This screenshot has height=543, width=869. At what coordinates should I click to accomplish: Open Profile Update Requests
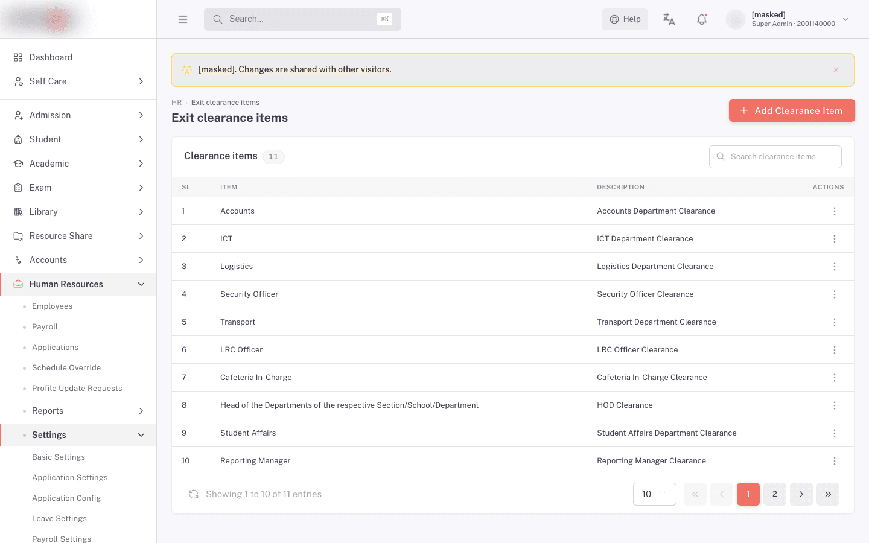pyautogui.click(x=77, y=389)
